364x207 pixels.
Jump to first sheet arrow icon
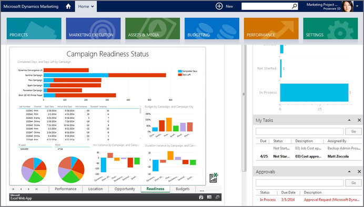pos(13,189)
